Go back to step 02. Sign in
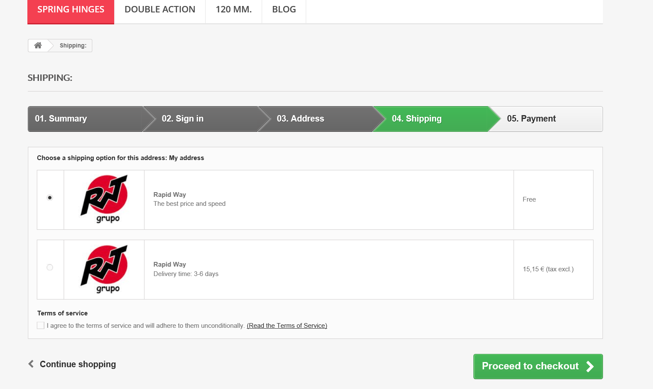The image size is (653, 389). (x=183, y=119)
